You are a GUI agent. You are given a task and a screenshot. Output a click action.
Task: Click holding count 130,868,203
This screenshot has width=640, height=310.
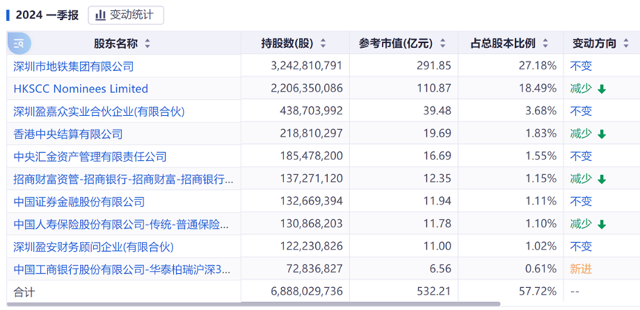click(x=311, y=224)
